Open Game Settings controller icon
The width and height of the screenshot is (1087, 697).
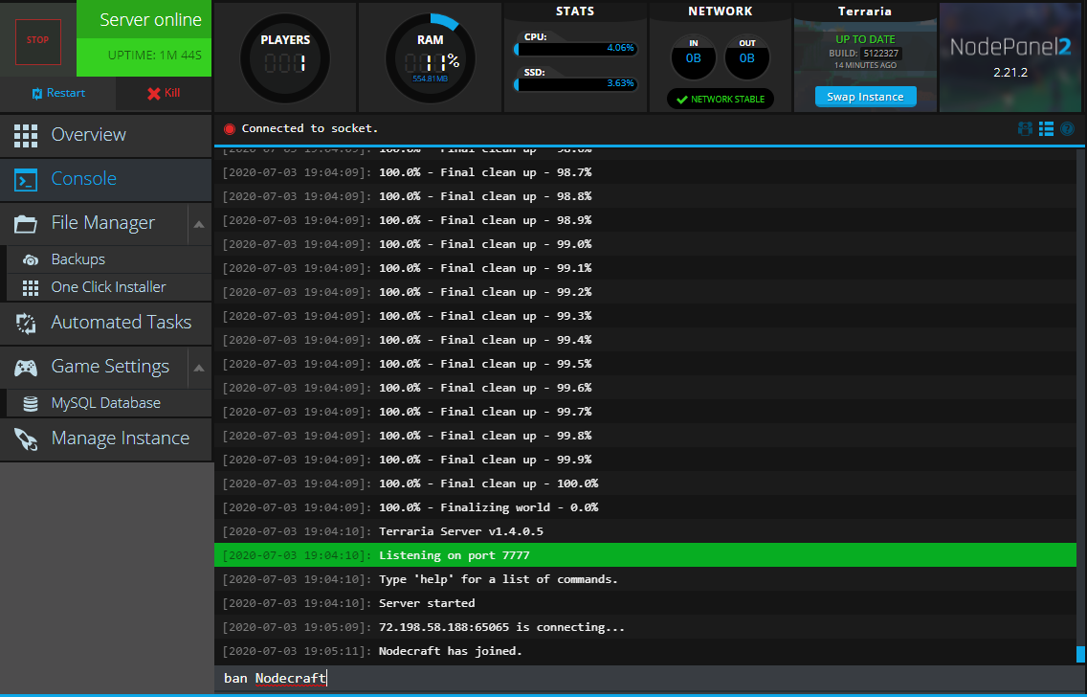click(x=26, y=367)
